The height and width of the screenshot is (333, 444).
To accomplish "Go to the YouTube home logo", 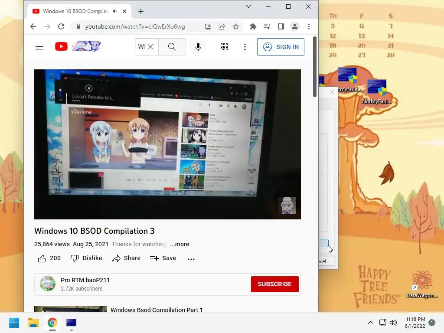I will pos(78,46).
